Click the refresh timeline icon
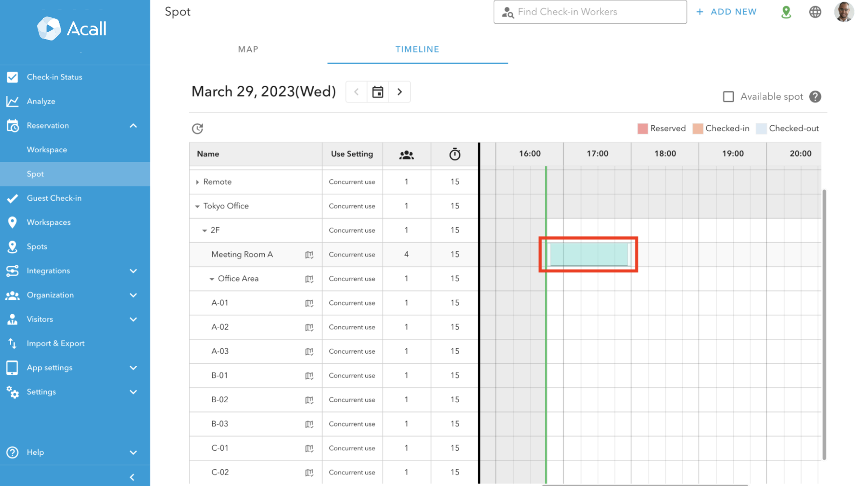This screenshot has width=858, height=486. (x=197, y=128)
